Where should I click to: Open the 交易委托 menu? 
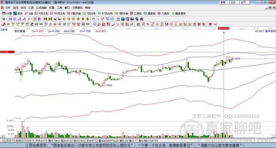[77, 8]
